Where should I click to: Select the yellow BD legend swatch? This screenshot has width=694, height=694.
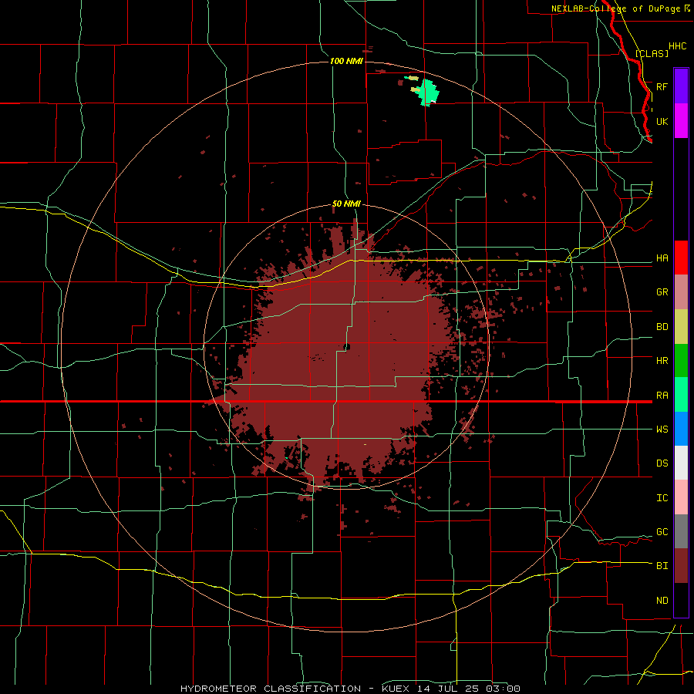tap(681, 326)
